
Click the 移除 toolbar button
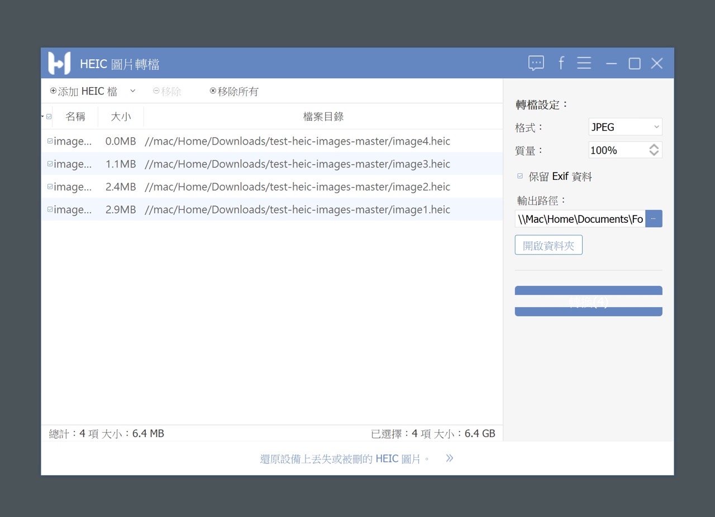pyautogui.click(x=167, y=91)
